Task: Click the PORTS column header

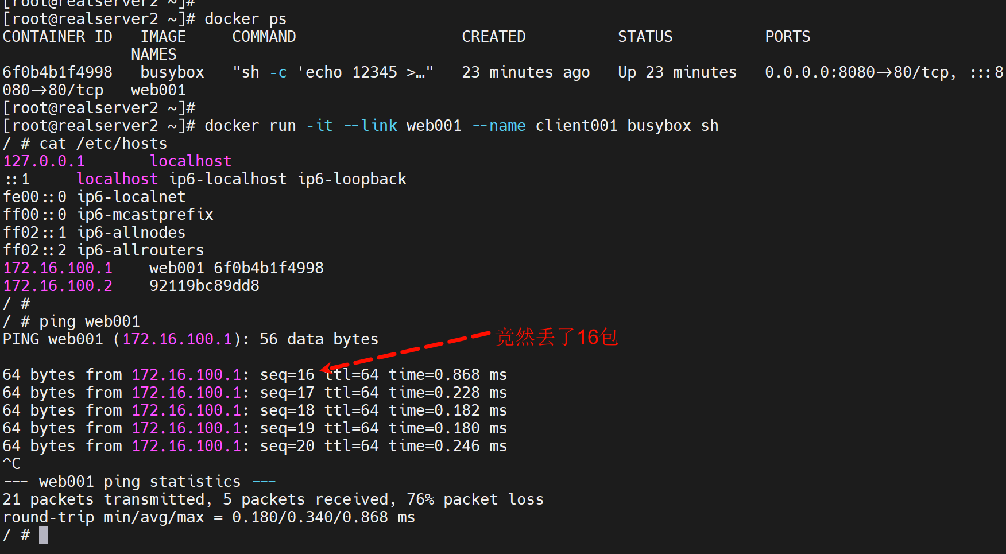Action: pos(787,37)
